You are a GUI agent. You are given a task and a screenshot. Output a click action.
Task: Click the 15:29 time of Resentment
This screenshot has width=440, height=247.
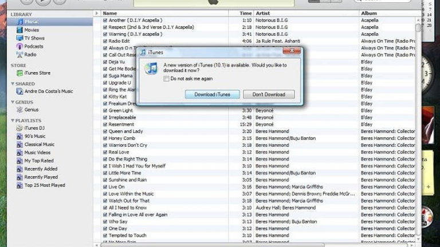click(x=246, y=124)
